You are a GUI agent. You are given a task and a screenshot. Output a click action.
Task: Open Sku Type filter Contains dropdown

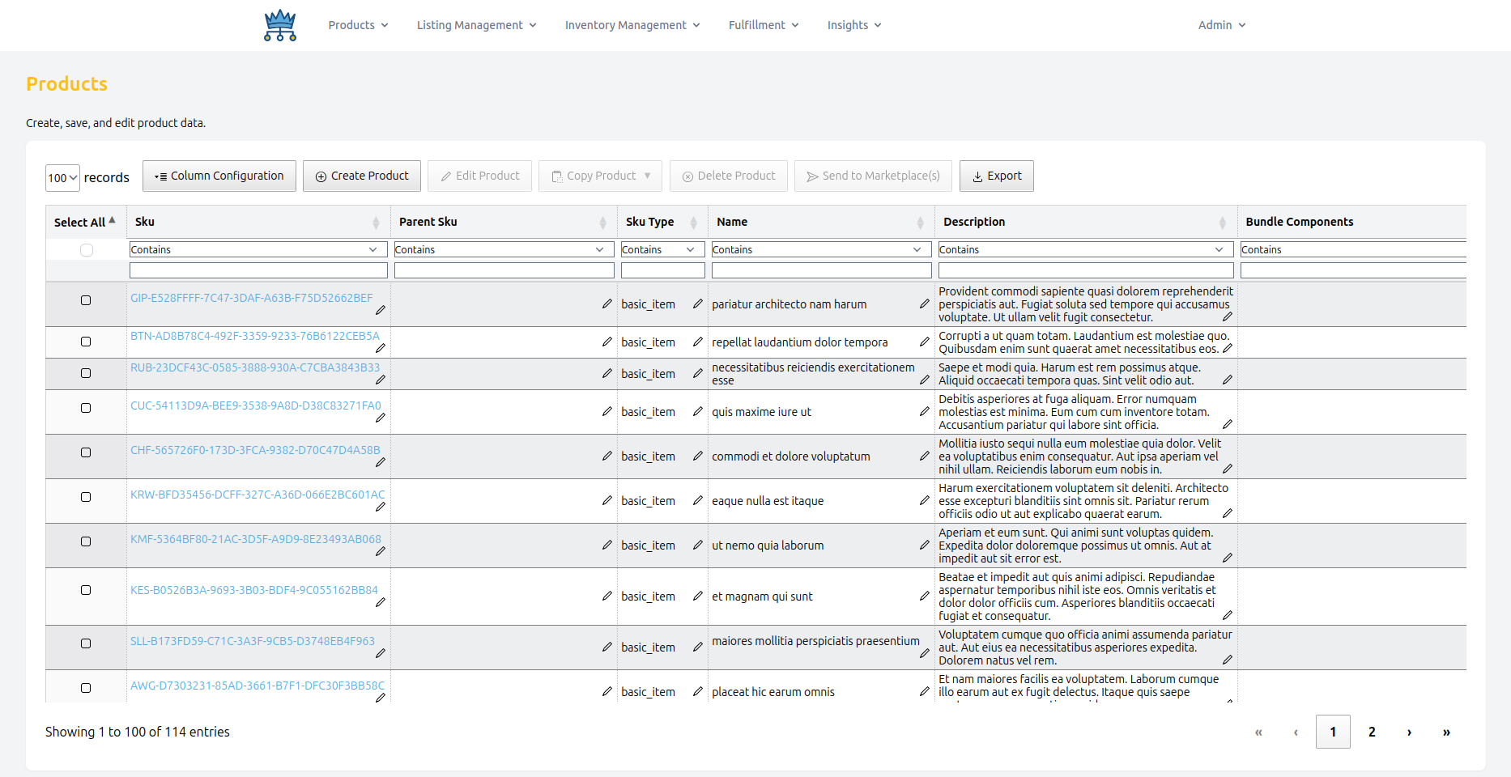662,249
